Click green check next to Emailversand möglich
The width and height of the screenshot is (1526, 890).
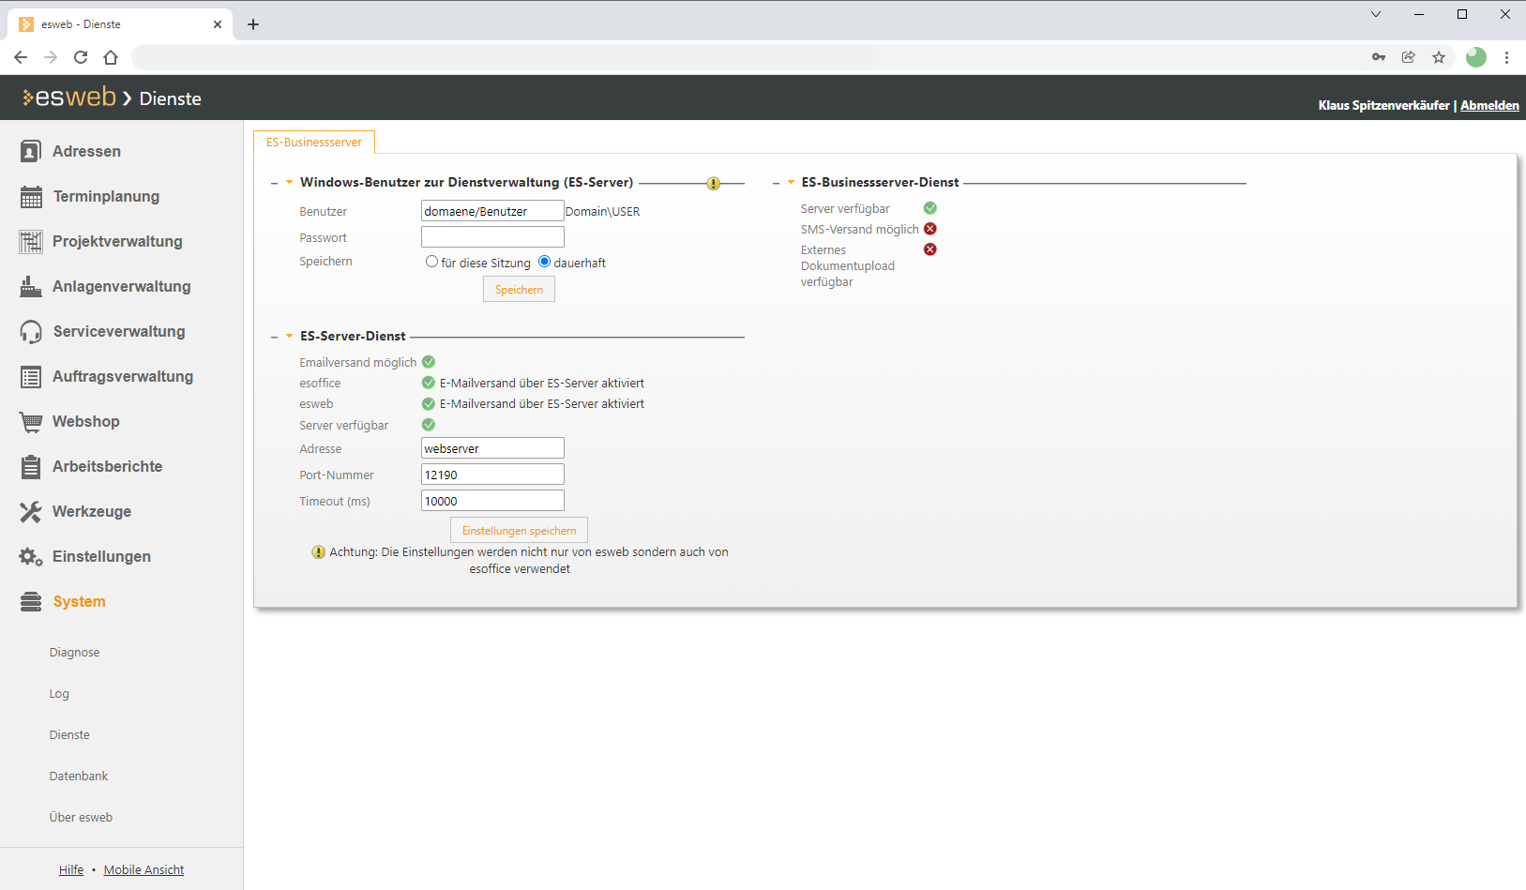click(x=429, y=362)
